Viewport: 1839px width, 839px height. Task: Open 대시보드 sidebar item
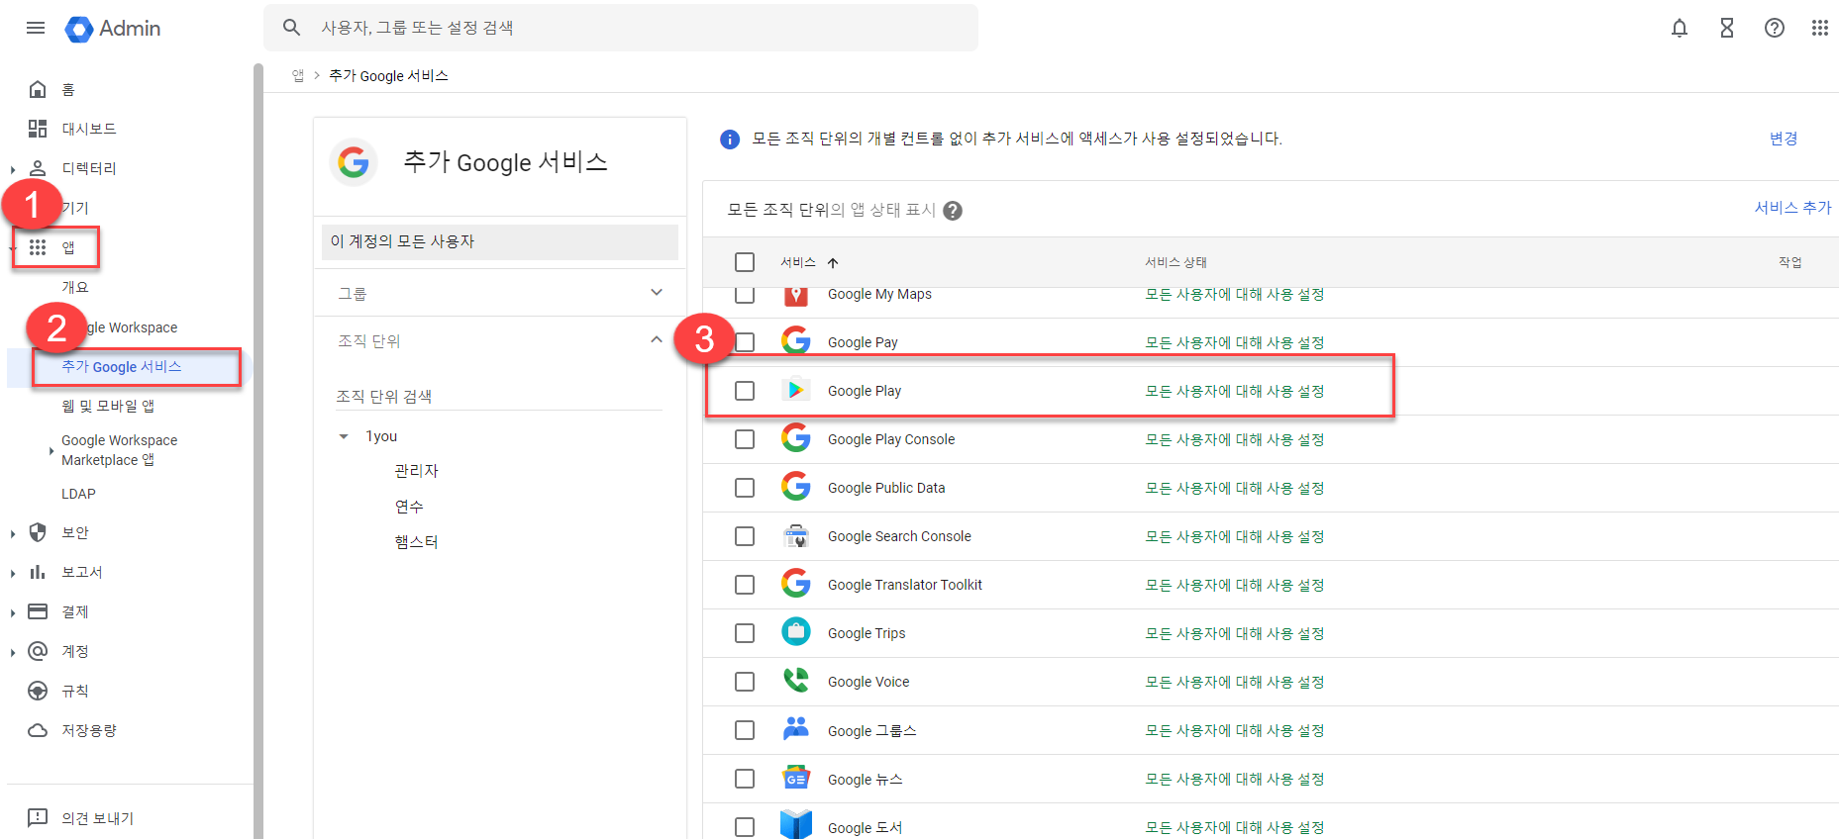click(x=89, y=129)
